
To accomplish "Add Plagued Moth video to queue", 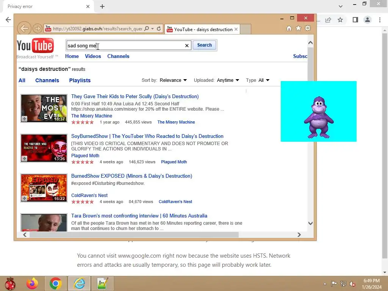I will tap(24, 159).
